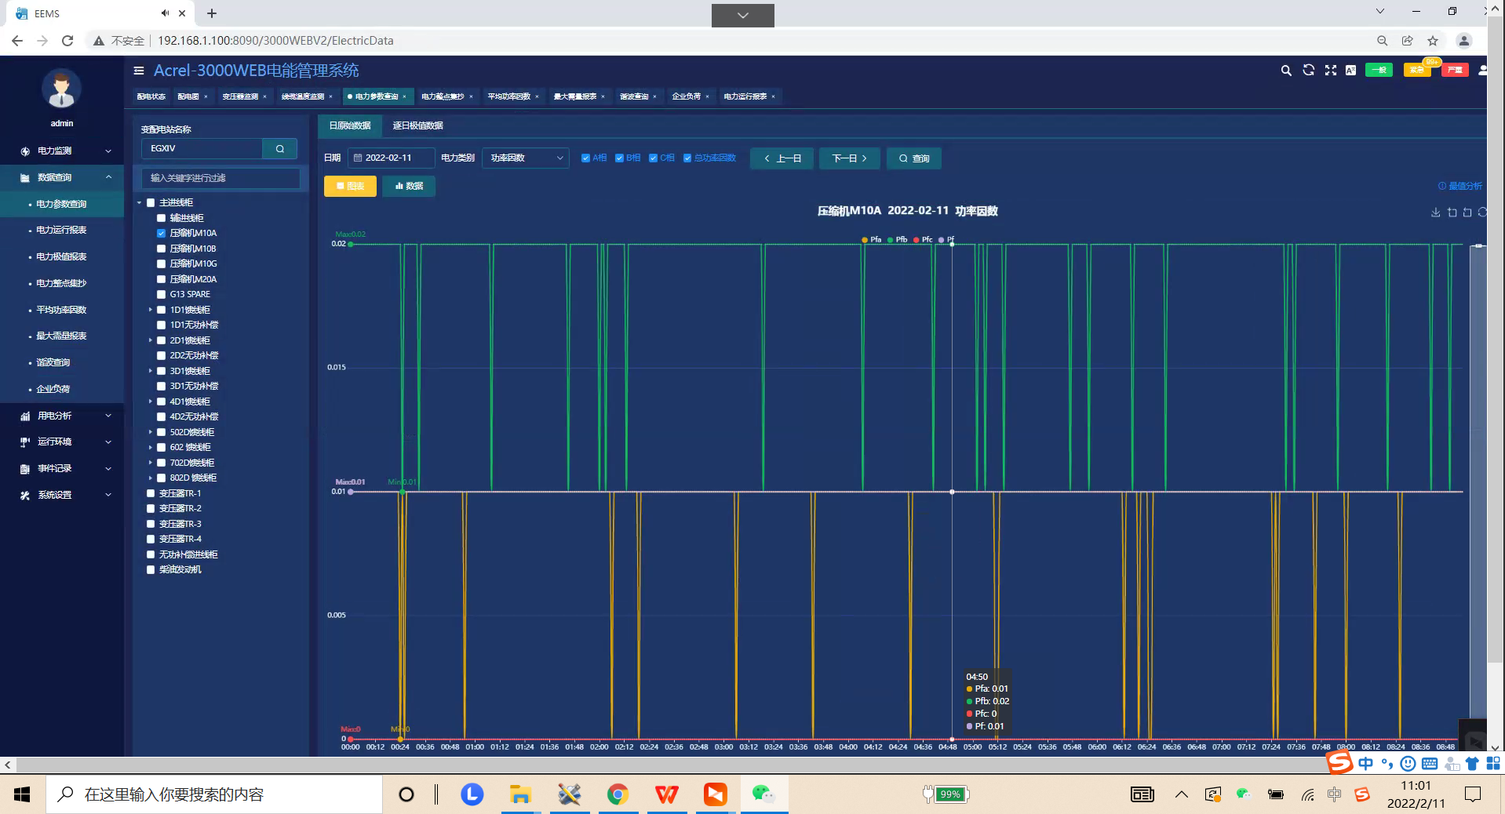Image resolution: width=1505 pixels, height=814 pixels.
Task: Click the language switch icon
Action: tap(1350, 71)
